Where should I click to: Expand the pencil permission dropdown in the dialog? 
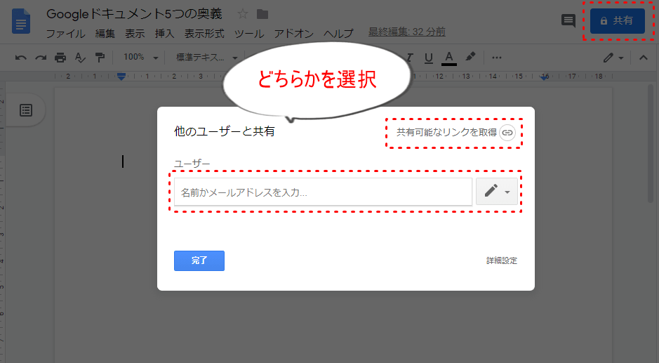497,191
